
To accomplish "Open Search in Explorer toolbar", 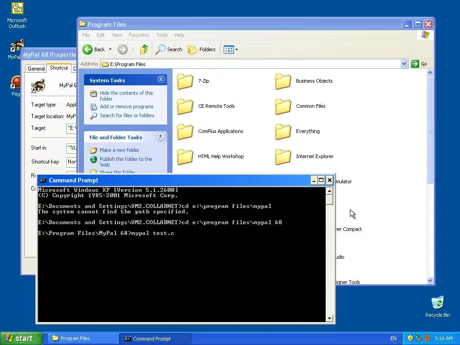I will (x=169, y=49).
